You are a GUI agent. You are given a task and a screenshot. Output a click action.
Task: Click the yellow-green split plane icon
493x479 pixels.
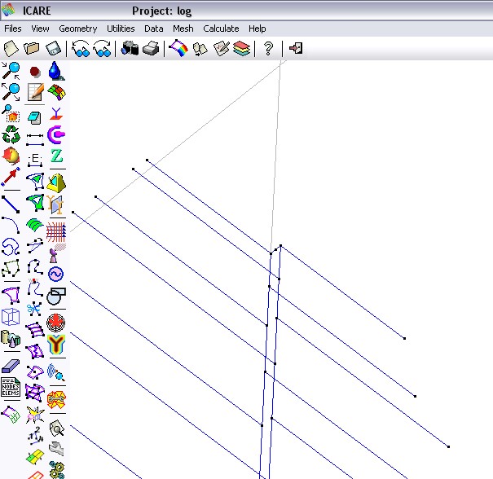35,457
